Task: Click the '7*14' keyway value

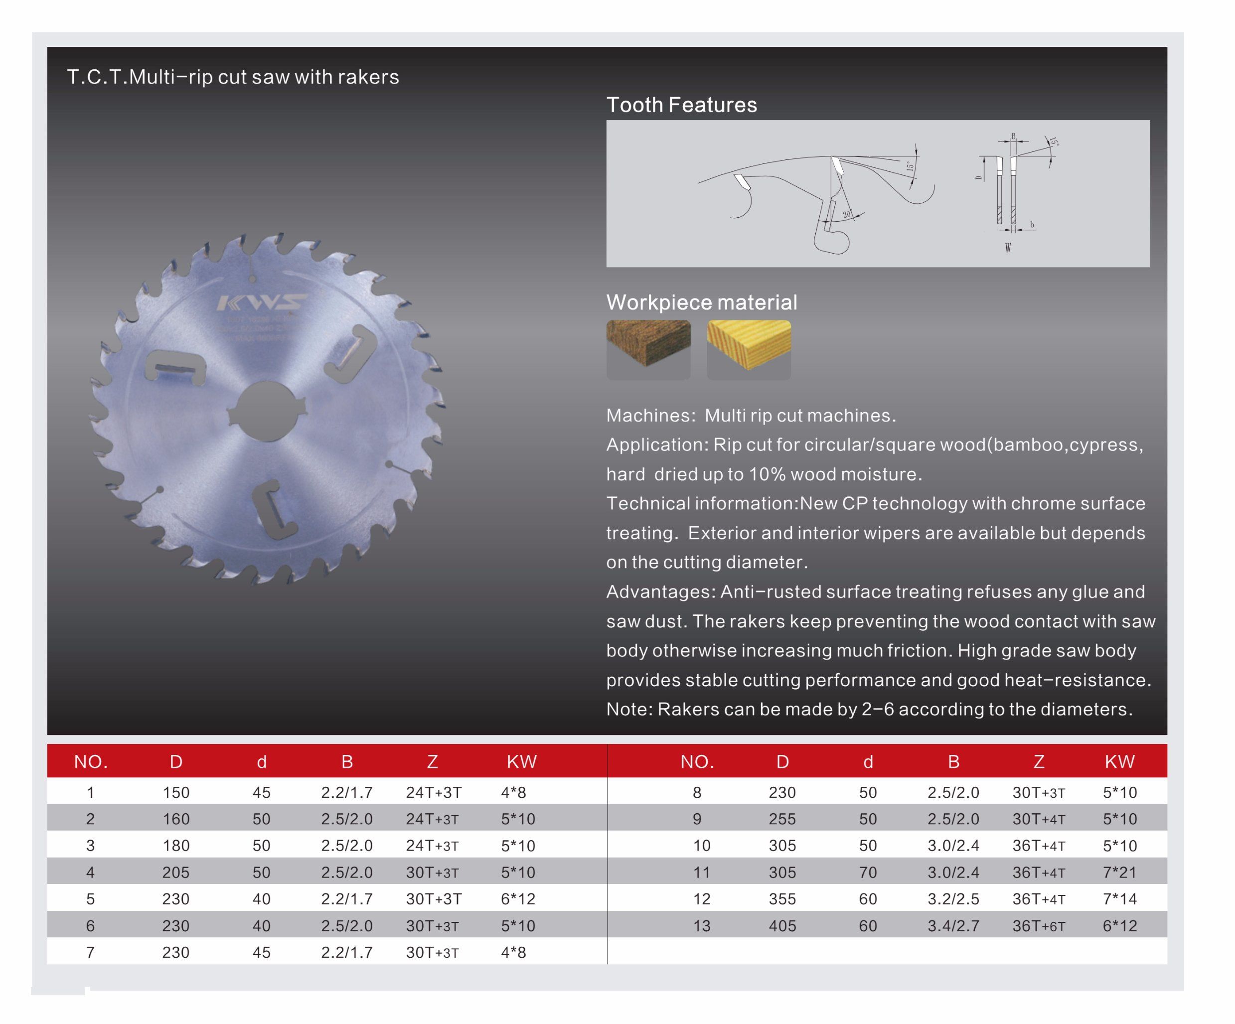Action: [1120, 899]
